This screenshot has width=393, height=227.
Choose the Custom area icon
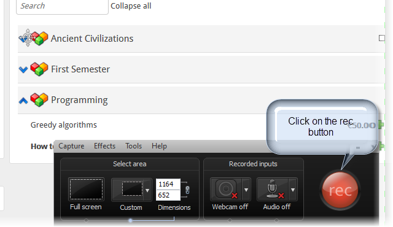point(128,190)
